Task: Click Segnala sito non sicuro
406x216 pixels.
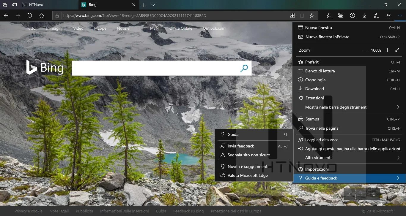Action: click(x=254, y=155)
